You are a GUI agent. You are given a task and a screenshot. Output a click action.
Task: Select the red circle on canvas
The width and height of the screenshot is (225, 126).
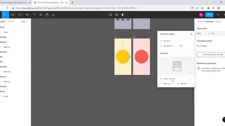[141, 57]
